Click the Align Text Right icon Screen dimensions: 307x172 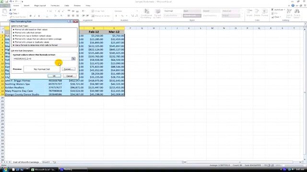(77, 16)
